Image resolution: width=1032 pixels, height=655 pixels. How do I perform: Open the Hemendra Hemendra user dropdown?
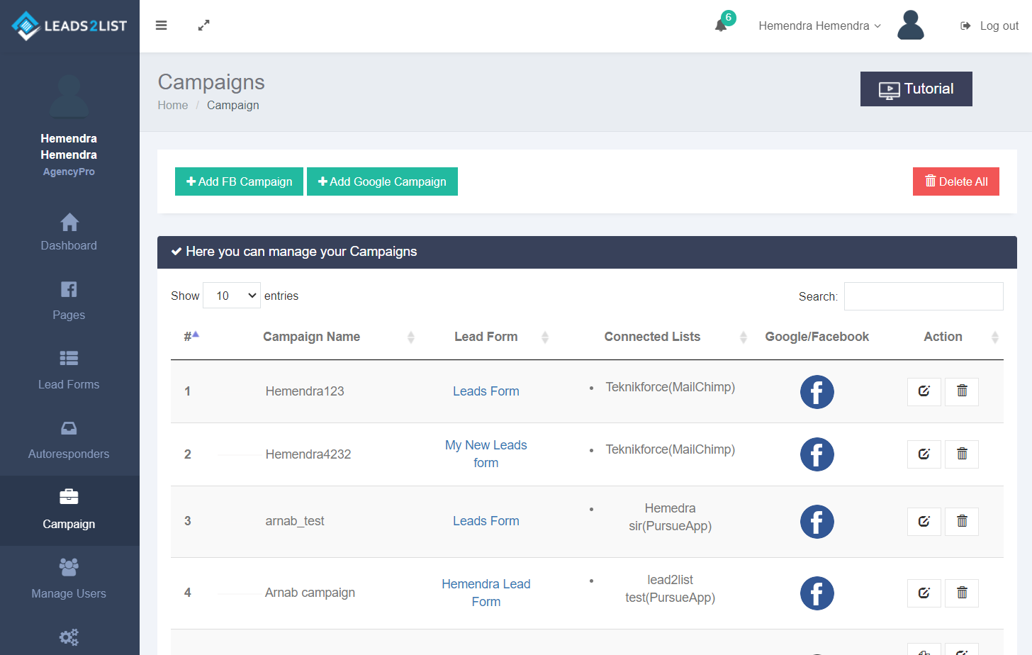point(819,26)
